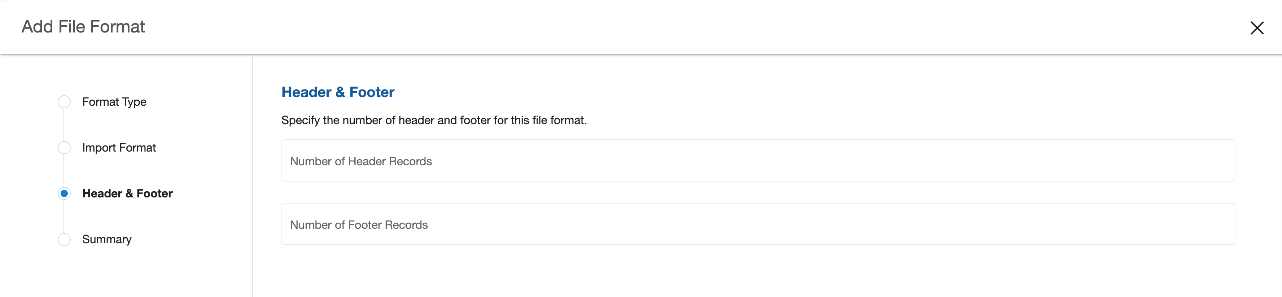Click connector line between Import Format and Header & Footer
The width and height of the screenshot is (1282, 297).
coord(64,171)
